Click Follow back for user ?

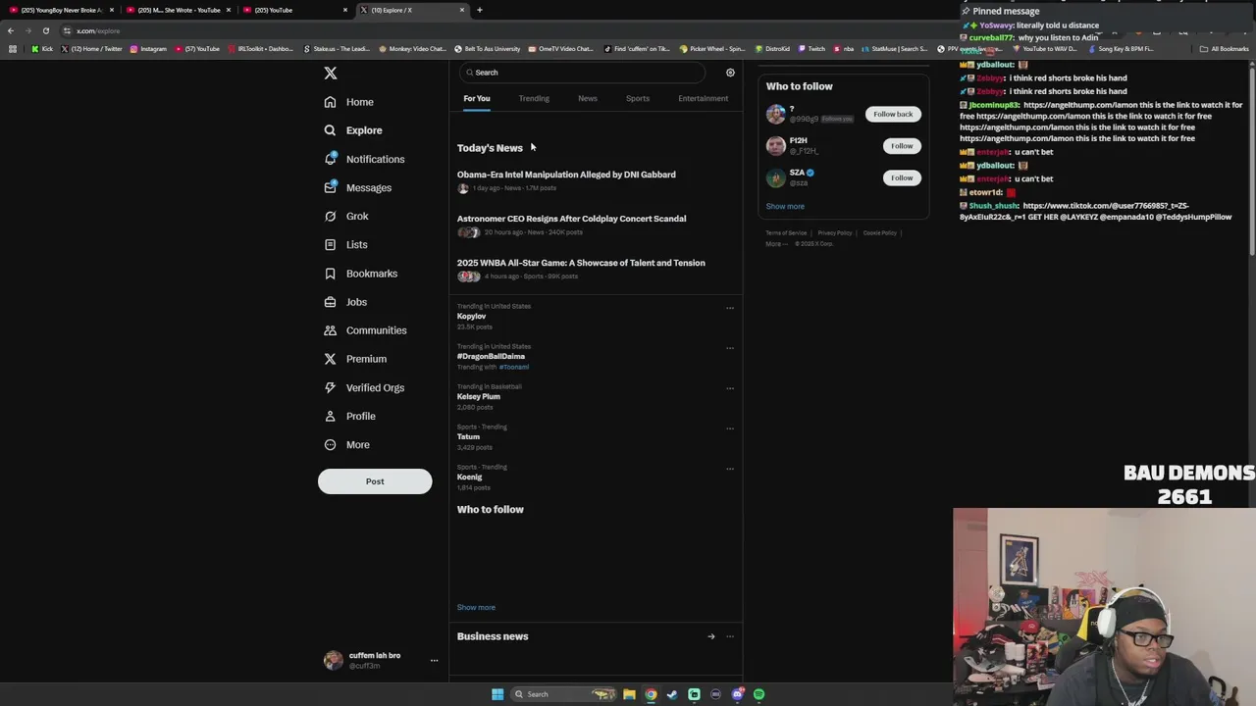coord(893,114)
